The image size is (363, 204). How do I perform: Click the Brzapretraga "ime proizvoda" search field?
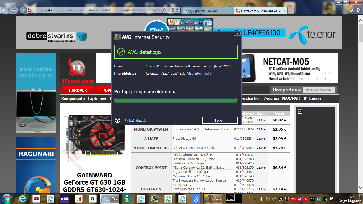[318, 90]
